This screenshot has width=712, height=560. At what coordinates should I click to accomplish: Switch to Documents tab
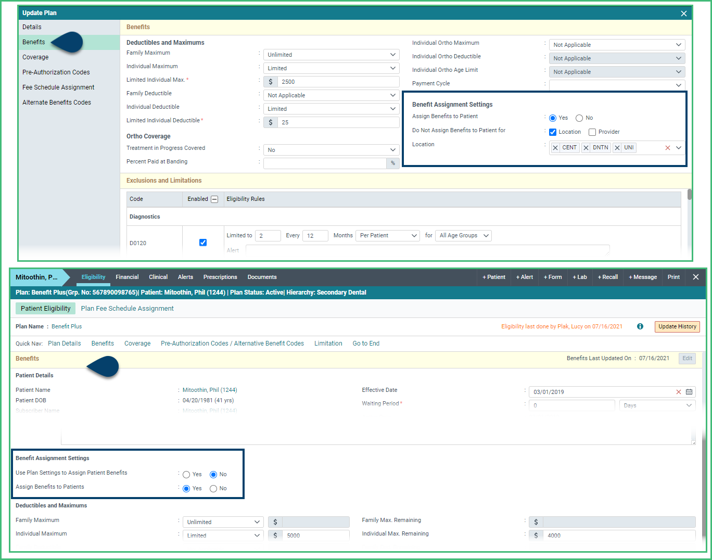coord(262,277)
